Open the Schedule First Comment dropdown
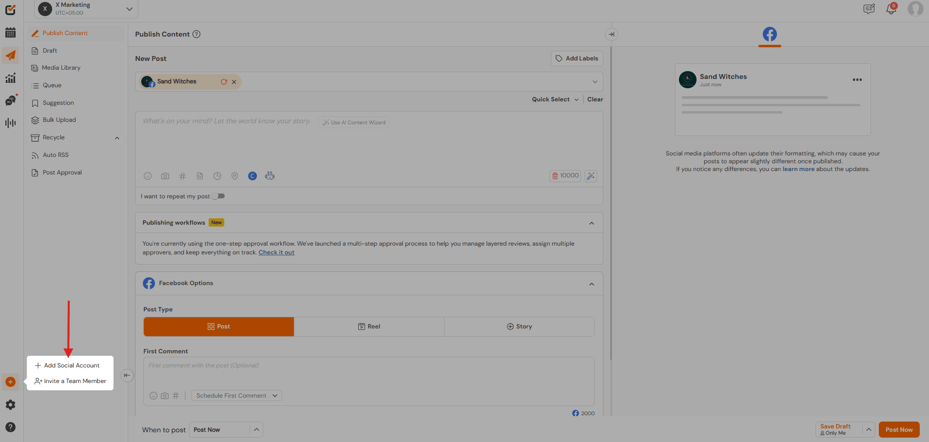The height and width of the screenshot is (442, 929). (x=236, y=395)
